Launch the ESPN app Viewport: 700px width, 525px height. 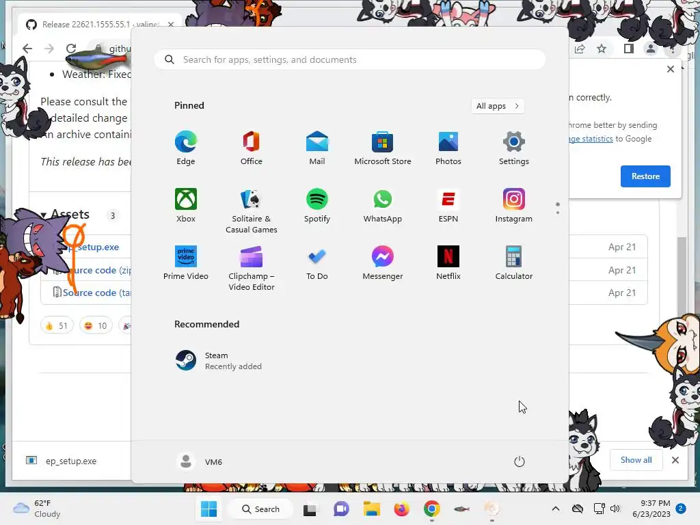tap(448, 205)
